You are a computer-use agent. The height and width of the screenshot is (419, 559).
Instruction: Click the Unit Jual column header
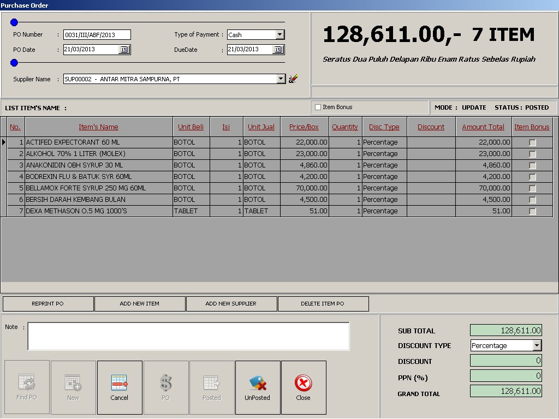pos(261,127)
